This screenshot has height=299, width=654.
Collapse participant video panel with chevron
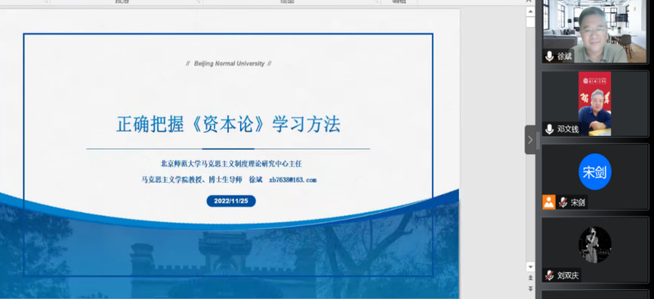pyautogui.click(x=530, y=140)
